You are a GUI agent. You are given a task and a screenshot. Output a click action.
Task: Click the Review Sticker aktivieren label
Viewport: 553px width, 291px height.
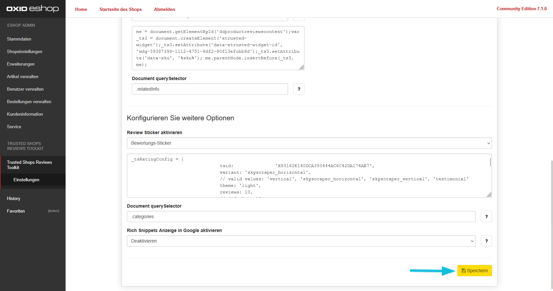click(x=155, y=132)
